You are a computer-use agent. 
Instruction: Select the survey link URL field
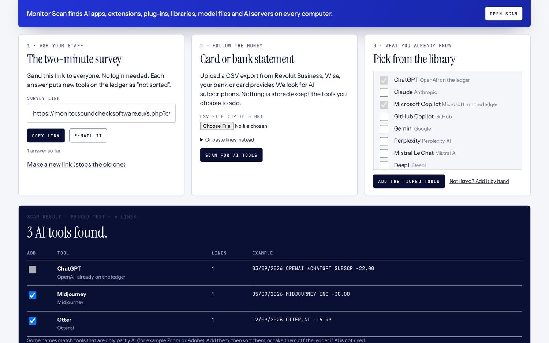click(x=101, y=113)
